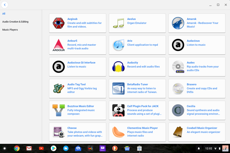The width and height of the screenshot is (230, 153).
Task: Click 'Create and copy CDs and DVDs' text
Action: tap(202, 90)
